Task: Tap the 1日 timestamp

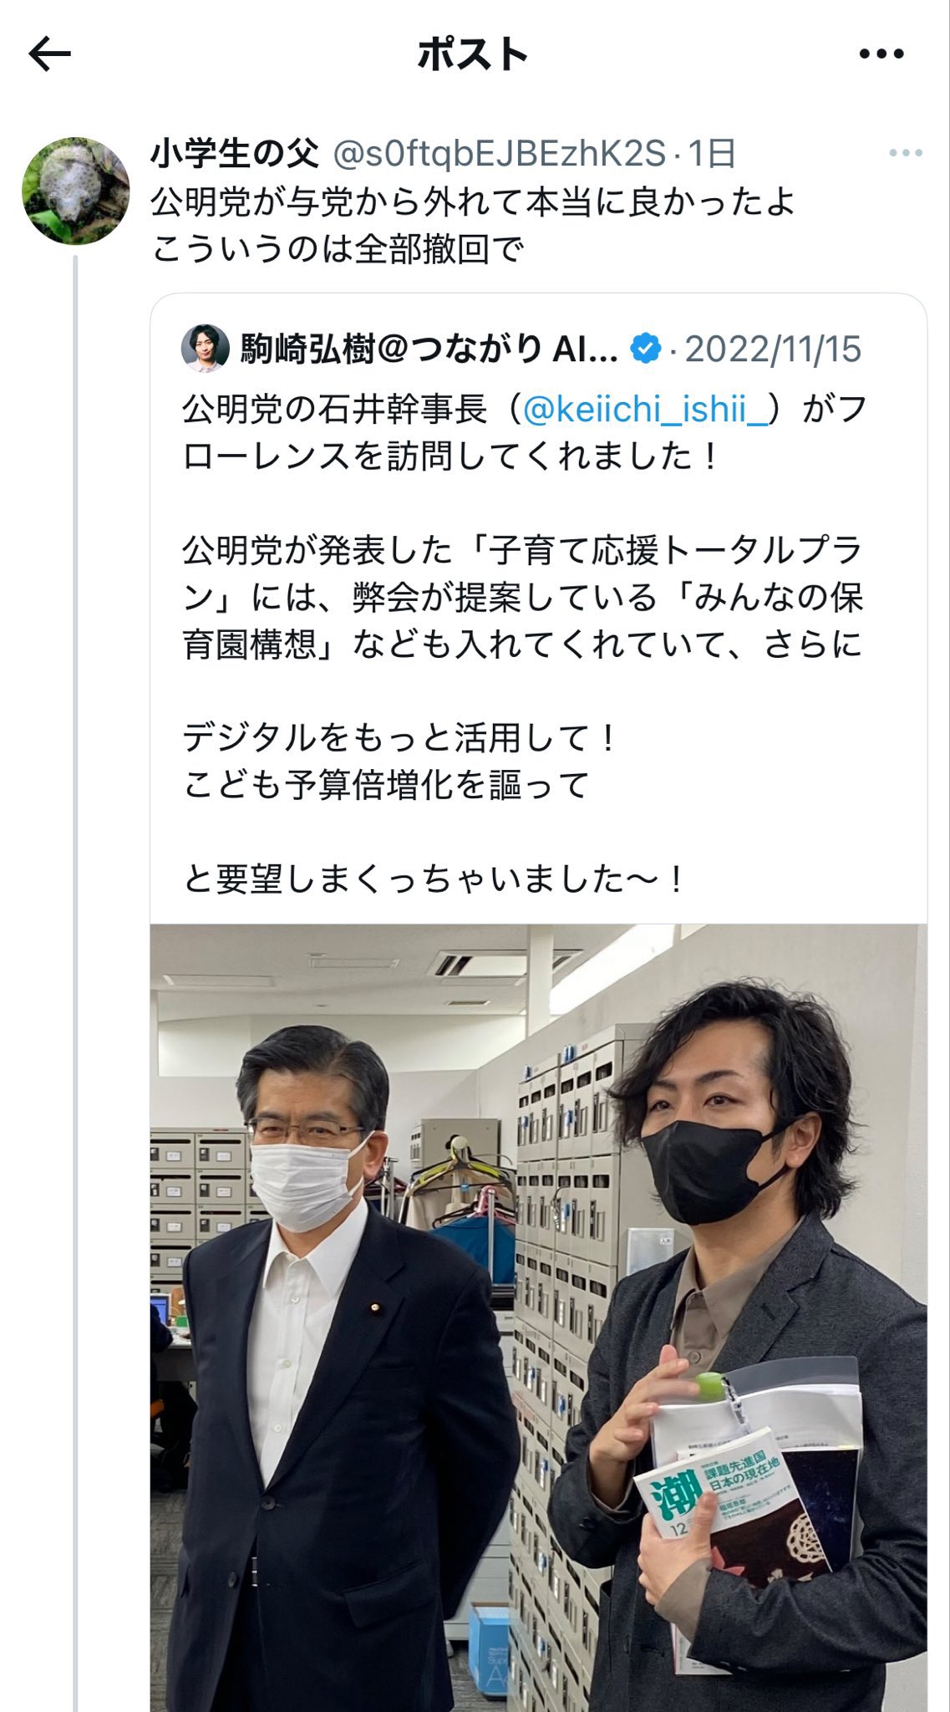Action: click(x=711, y=153)
